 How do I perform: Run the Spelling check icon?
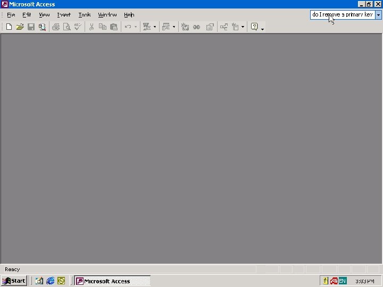(x=78, y=27)
